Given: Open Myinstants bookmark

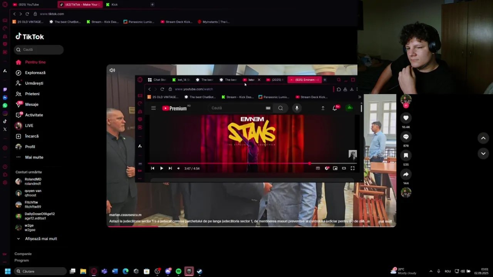Looking at the screenshot, I should [x=213, y=22].
